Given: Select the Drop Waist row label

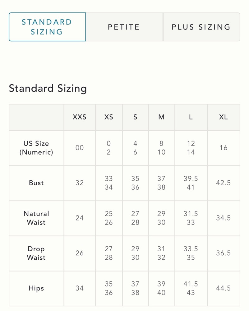Looking at the screenshot, I should coord(36,253).
